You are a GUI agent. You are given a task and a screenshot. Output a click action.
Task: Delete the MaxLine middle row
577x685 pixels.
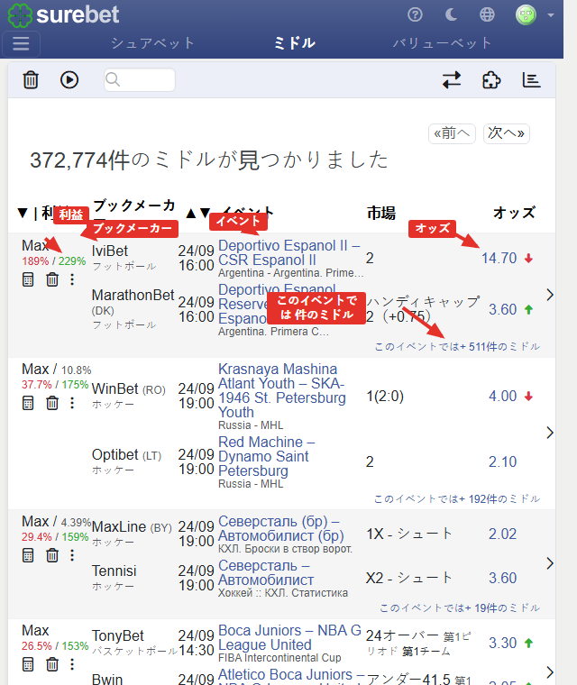click(52, 555)
